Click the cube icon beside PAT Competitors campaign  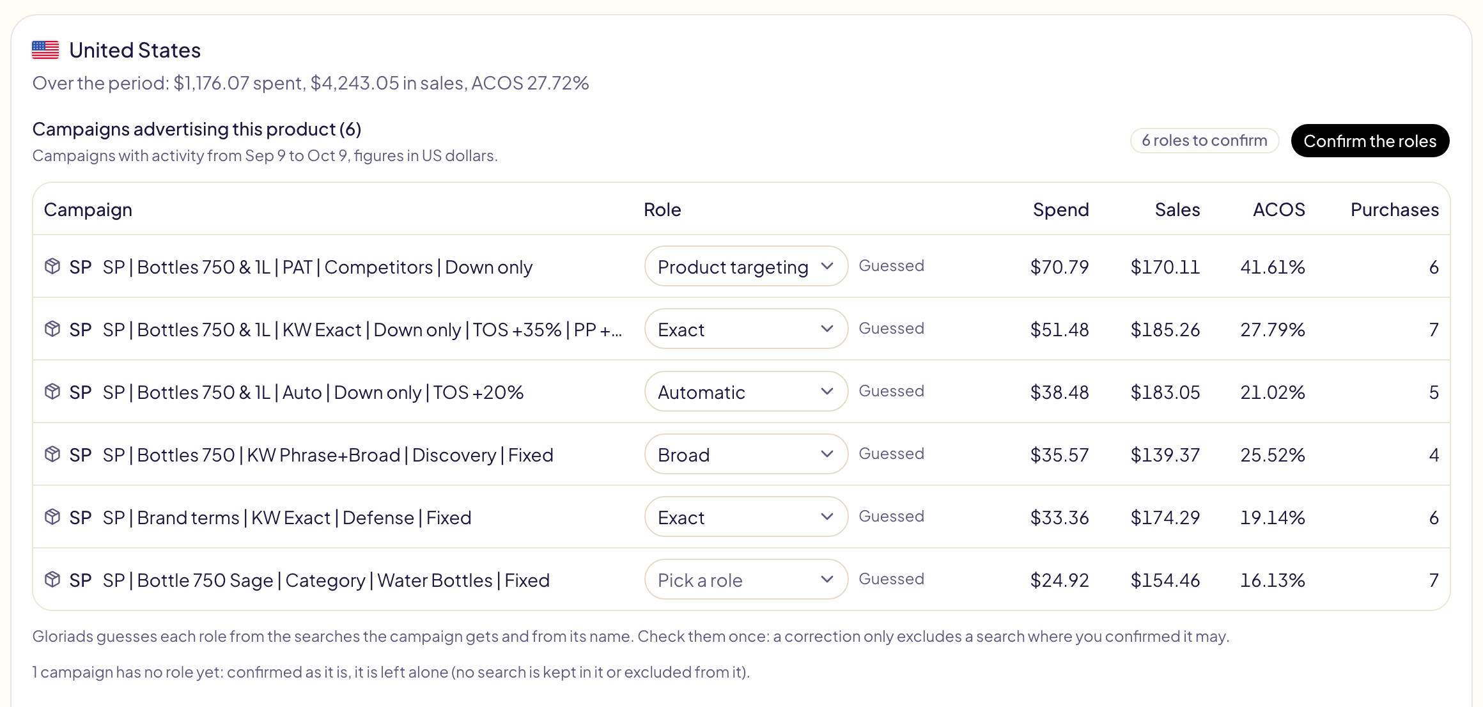pos(52,266)
